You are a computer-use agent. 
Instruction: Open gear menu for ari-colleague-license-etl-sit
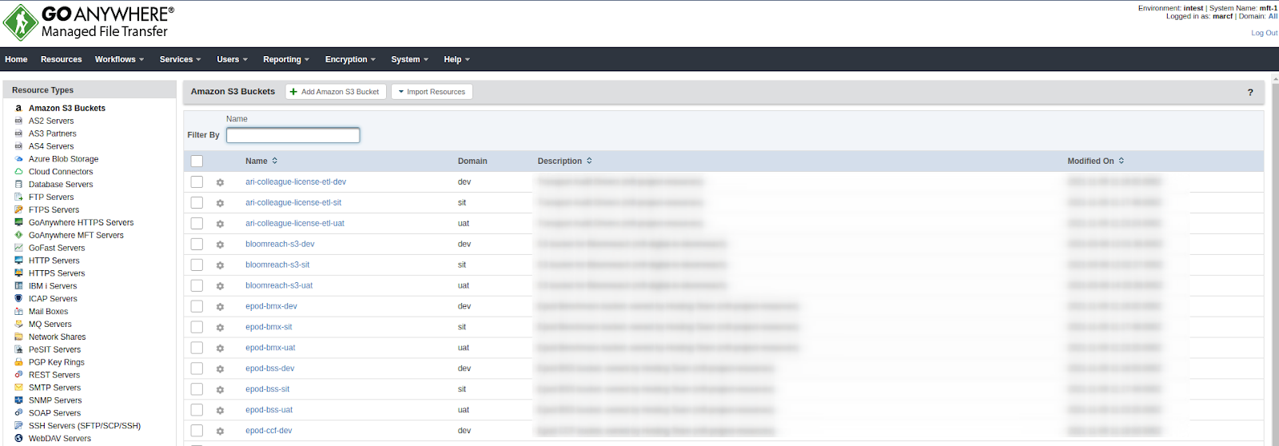coord(220,203)
